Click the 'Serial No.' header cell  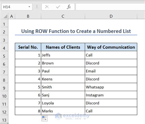coord(28,47)
